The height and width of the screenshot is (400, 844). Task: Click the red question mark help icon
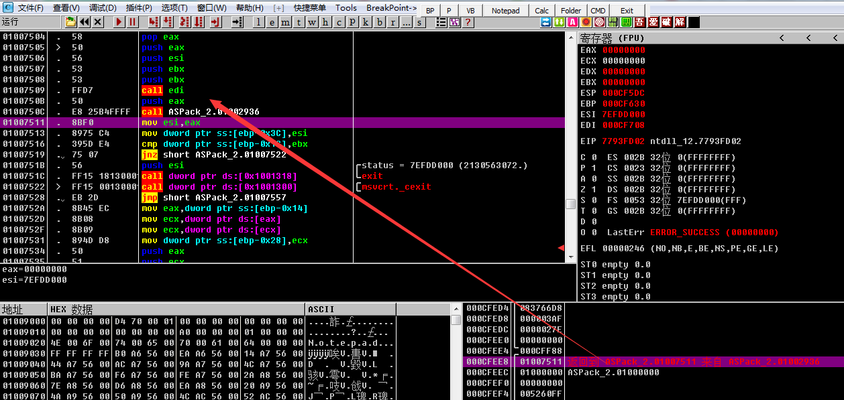click(468, 22)
